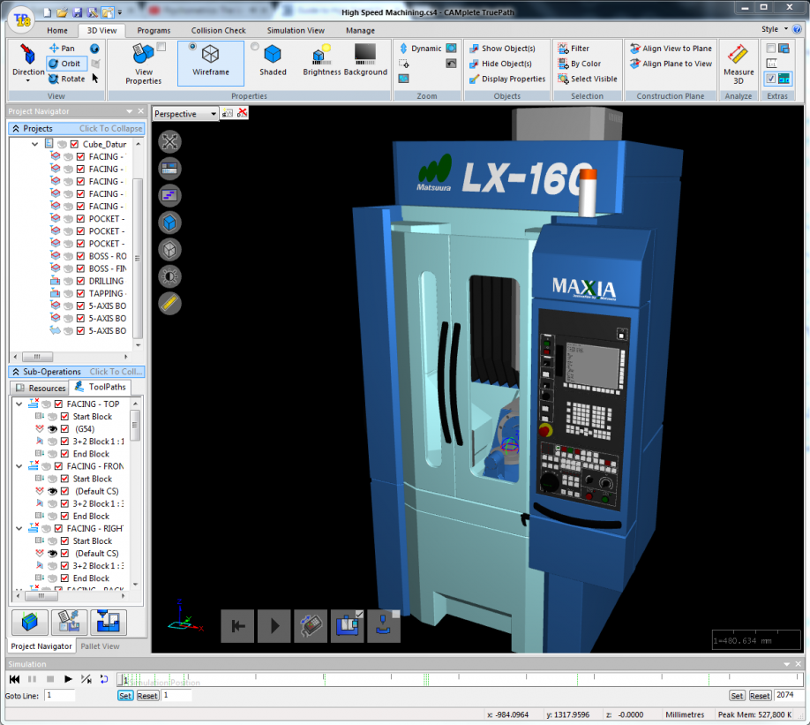The image size is (810, 725).
Task: Click the green cube button below navigator
Action: click(x=29, y=622)
